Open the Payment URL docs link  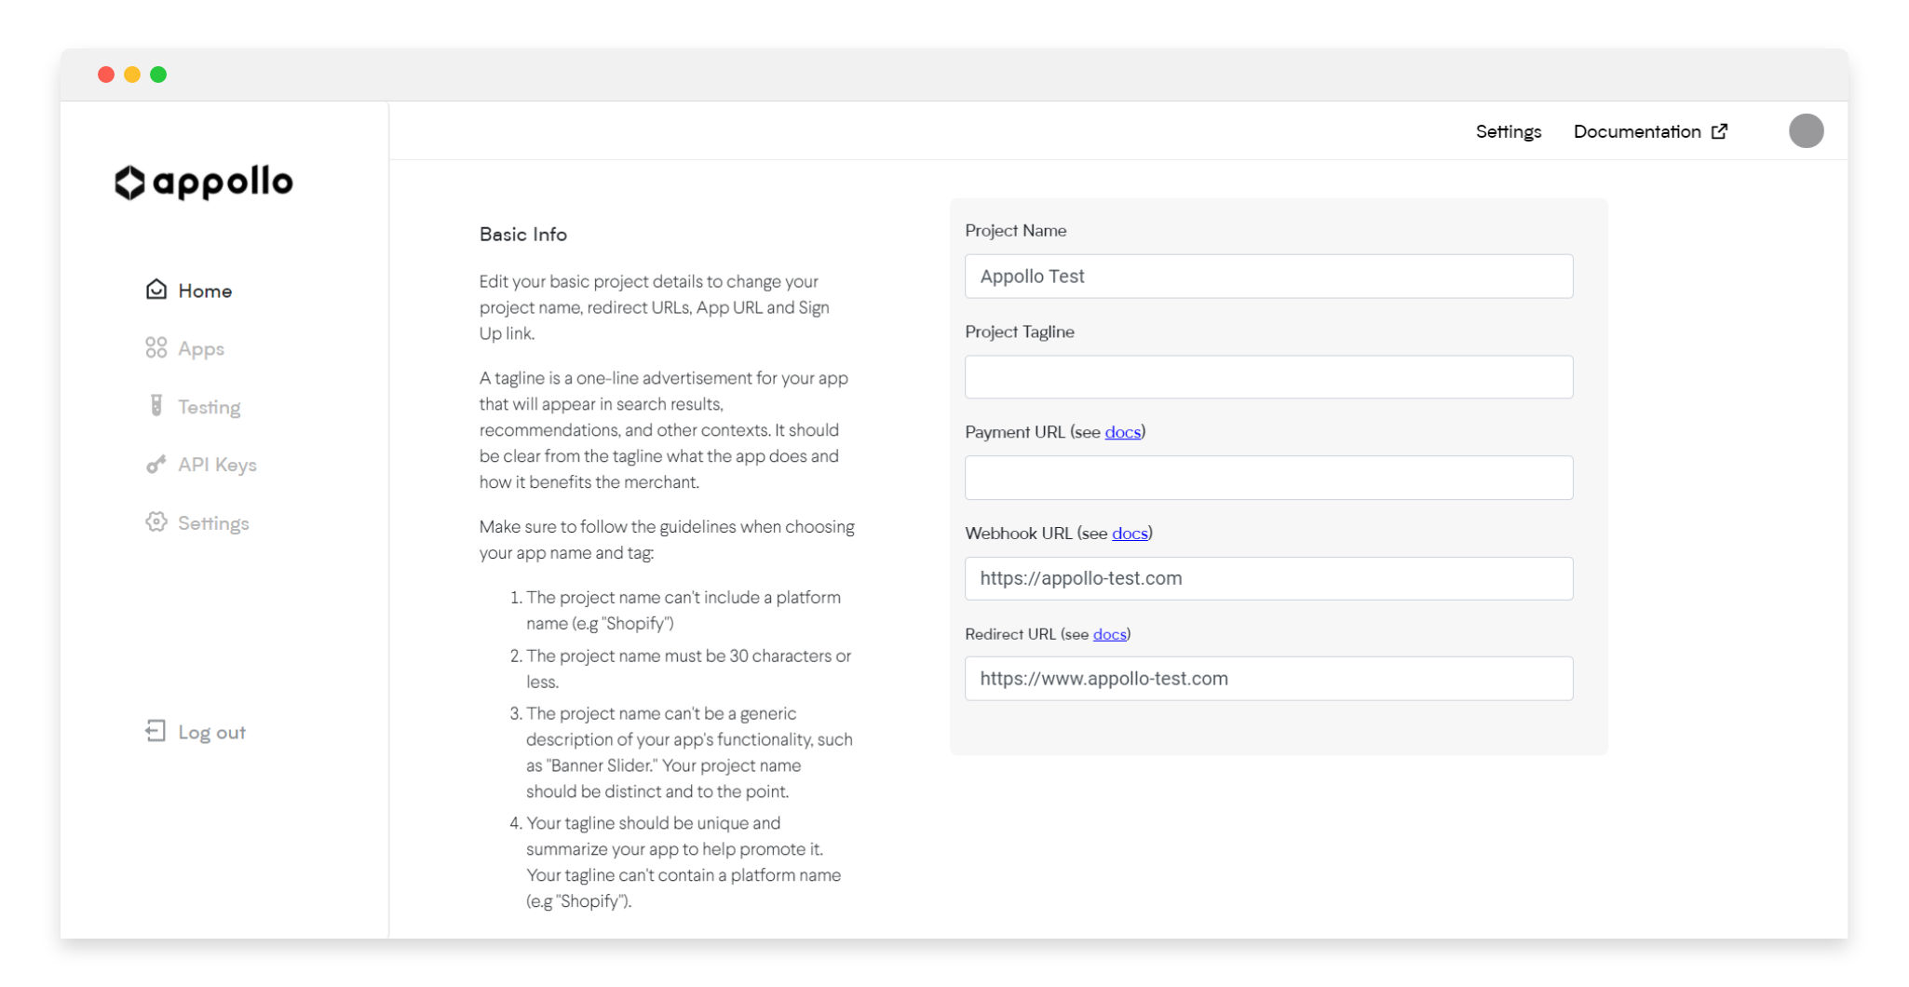[x=1122, y=432]
